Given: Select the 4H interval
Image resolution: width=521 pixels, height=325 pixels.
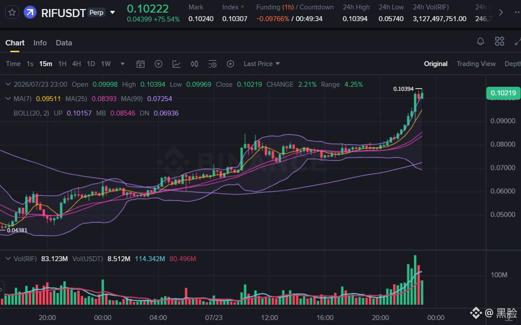Looking at the screenshot, I should 76,64.
